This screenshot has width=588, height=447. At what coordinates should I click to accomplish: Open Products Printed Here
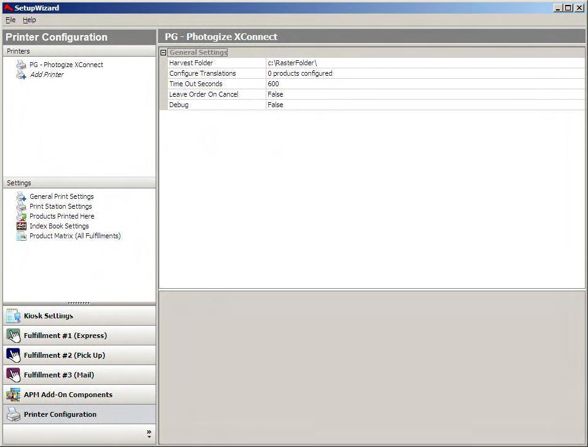(x=62, y=216)
